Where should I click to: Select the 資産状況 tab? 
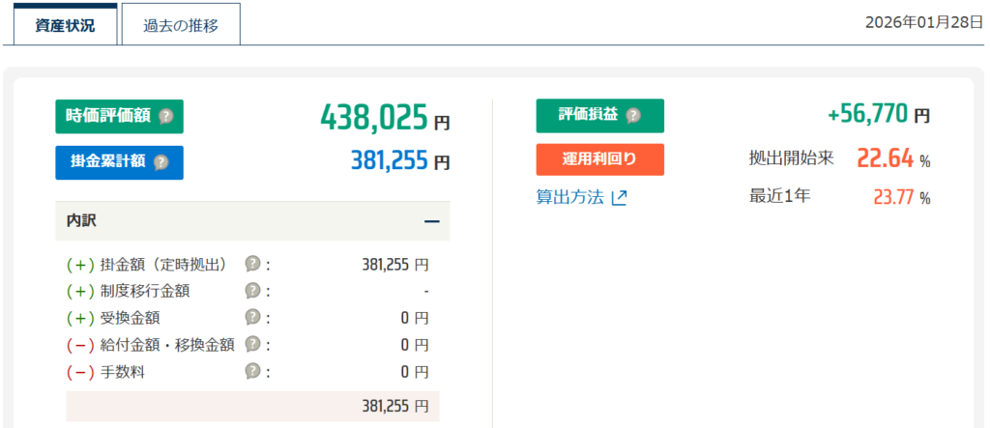pos(66,25)
